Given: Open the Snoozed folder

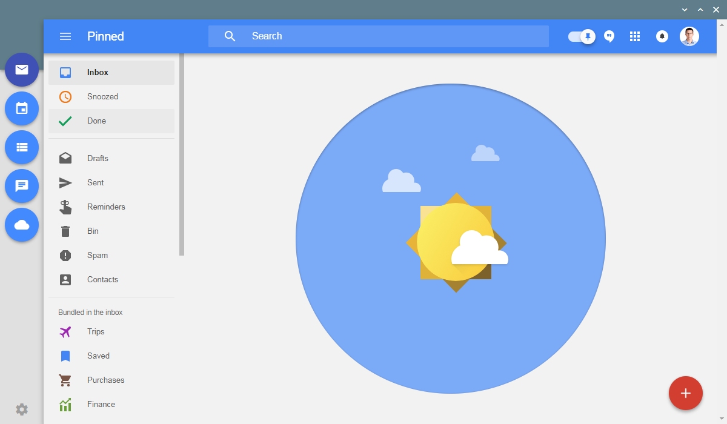Looking at the screenshot, I should (111, 97).
